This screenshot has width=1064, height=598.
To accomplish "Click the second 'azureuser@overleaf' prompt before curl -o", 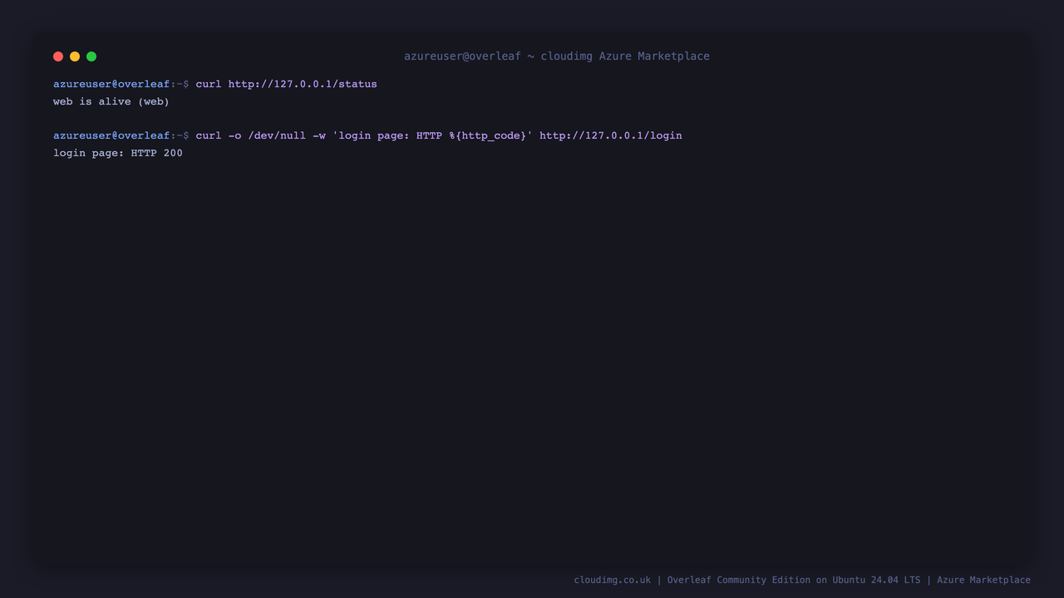I will [x=111, y=135].
